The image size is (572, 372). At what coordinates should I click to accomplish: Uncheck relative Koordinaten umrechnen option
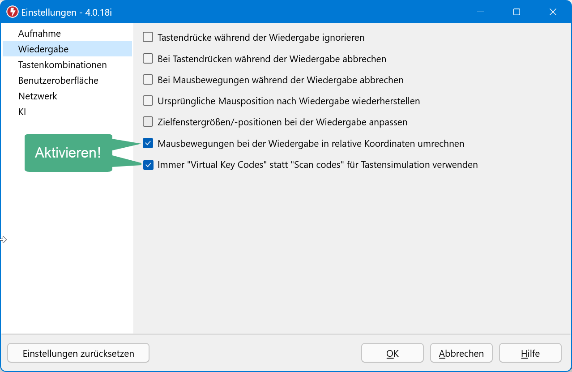tap(148, 143)
